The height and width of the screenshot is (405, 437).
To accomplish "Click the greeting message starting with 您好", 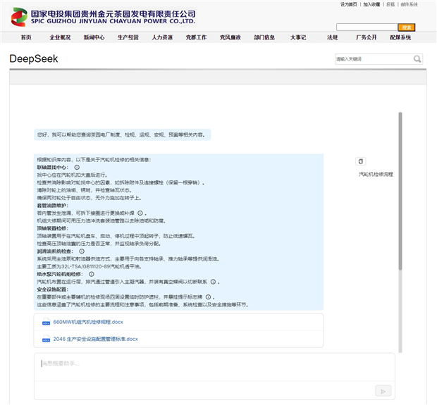I will (121, 135).
